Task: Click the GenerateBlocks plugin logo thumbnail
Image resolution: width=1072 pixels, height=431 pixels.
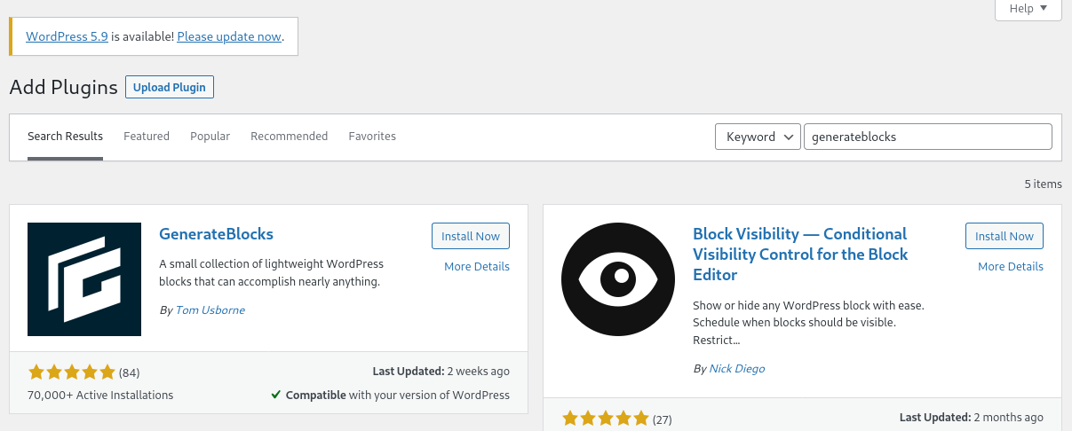Action: (84, 279)
